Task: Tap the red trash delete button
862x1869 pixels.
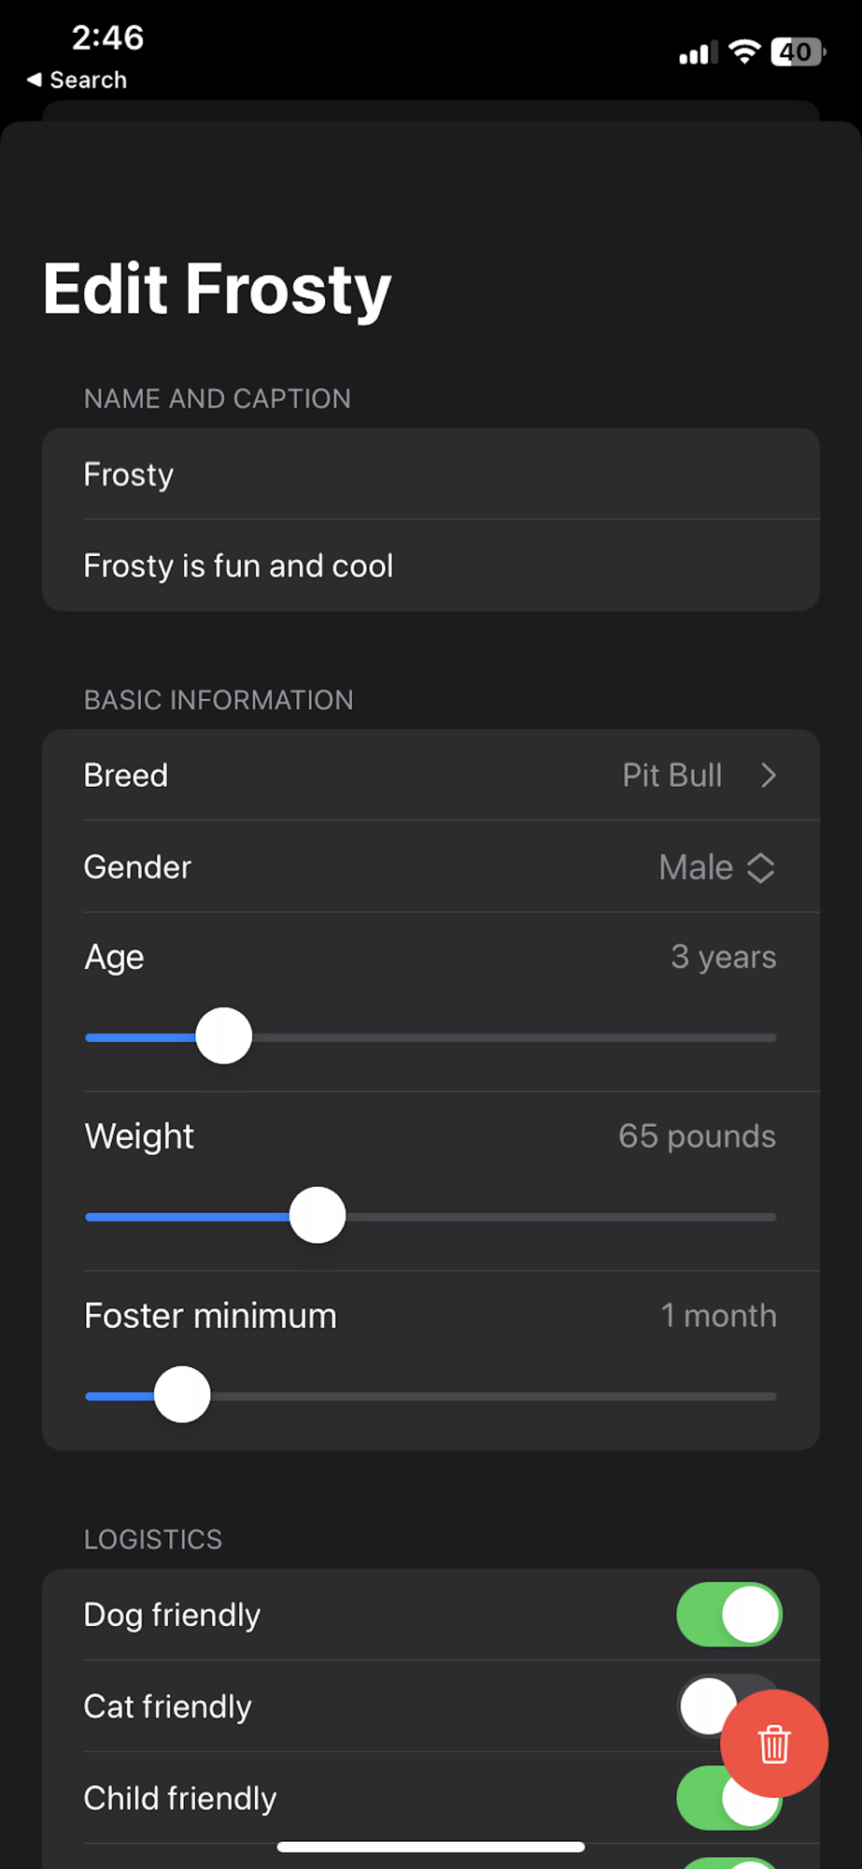Action: [x=773, y=1744]
